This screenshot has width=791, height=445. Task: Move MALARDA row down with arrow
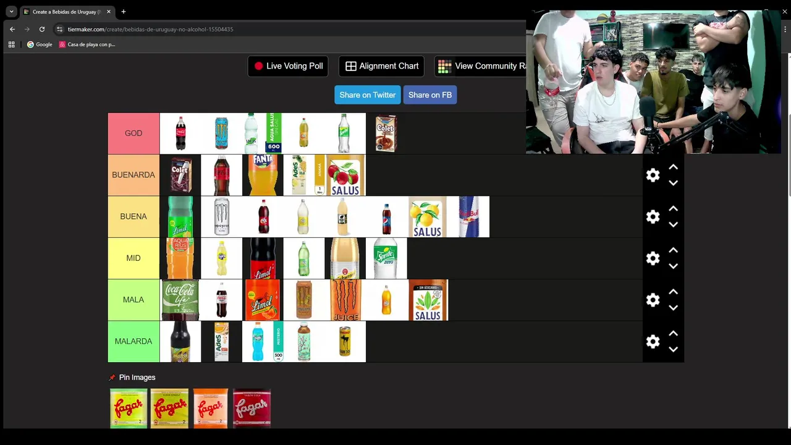point(674,349)
